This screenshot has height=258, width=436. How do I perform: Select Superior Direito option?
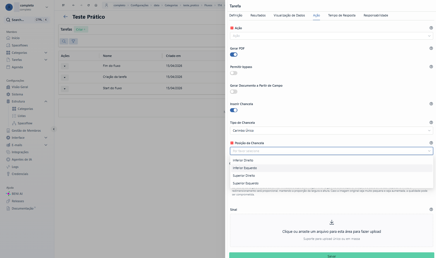pos(331,176)
